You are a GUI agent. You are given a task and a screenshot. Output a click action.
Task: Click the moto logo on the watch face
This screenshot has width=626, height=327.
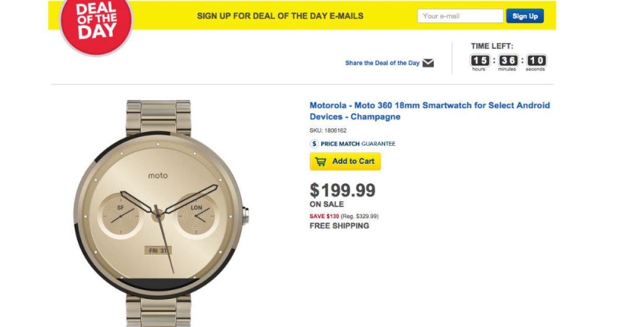(x=158, y=175)
